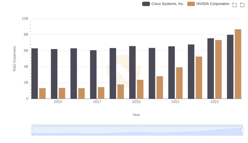
Task: Click the NVIDIA bar for 2022
Action: coord(199,78)
